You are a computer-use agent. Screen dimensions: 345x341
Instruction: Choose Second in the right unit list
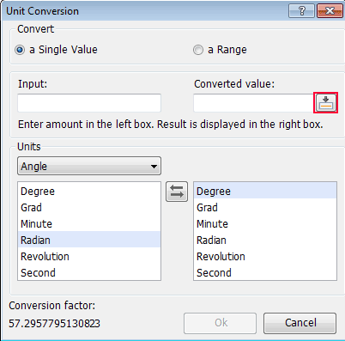265,272
